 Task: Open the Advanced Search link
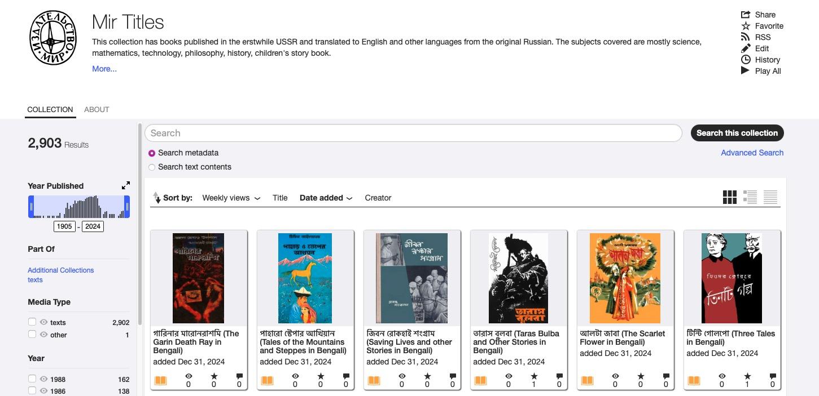(752, 153)
